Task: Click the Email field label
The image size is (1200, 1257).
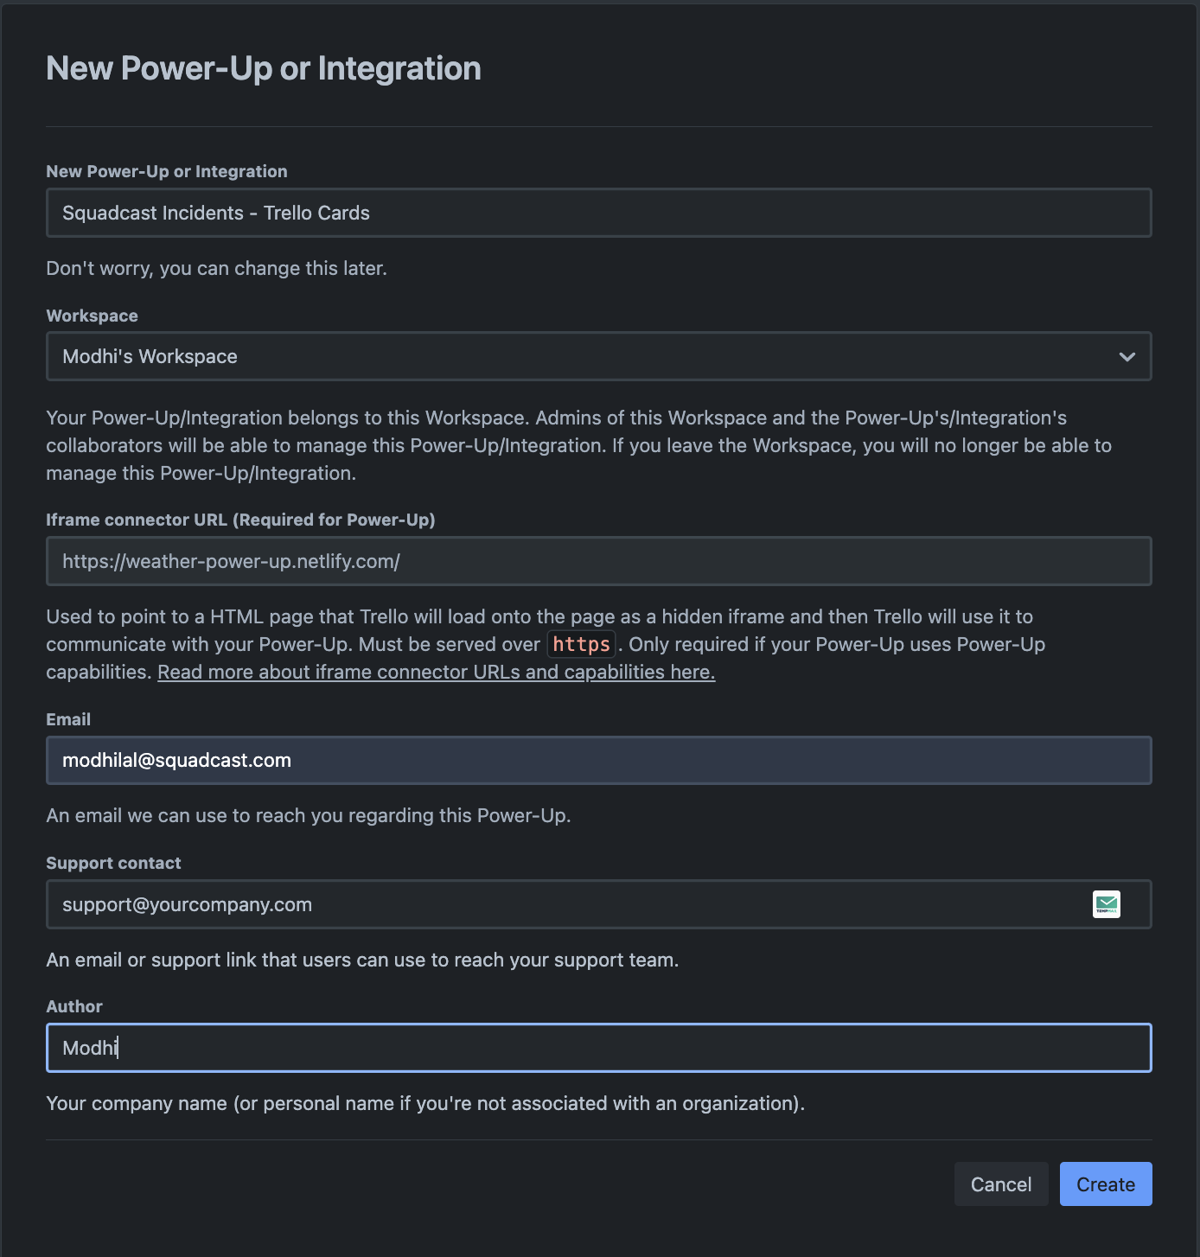Action: tap(68, 719)
